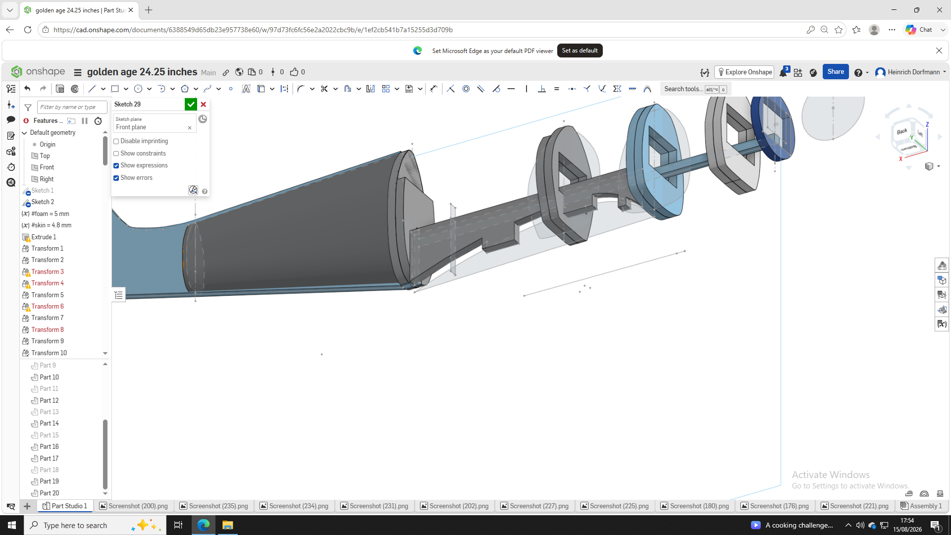
Task: Apply the Perpendicular constraint
Action: tap(542, 89)
